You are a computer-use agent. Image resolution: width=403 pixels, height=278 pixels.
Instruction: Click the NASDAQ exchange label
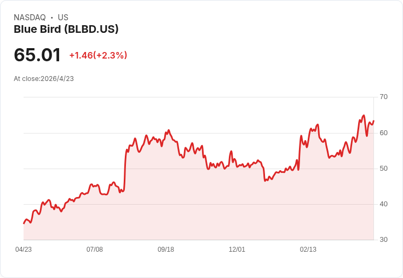tap(30, 18)
